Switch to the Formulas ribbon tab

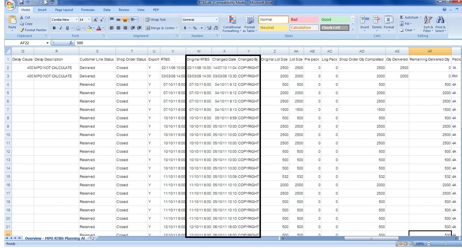tap(88, 10)
